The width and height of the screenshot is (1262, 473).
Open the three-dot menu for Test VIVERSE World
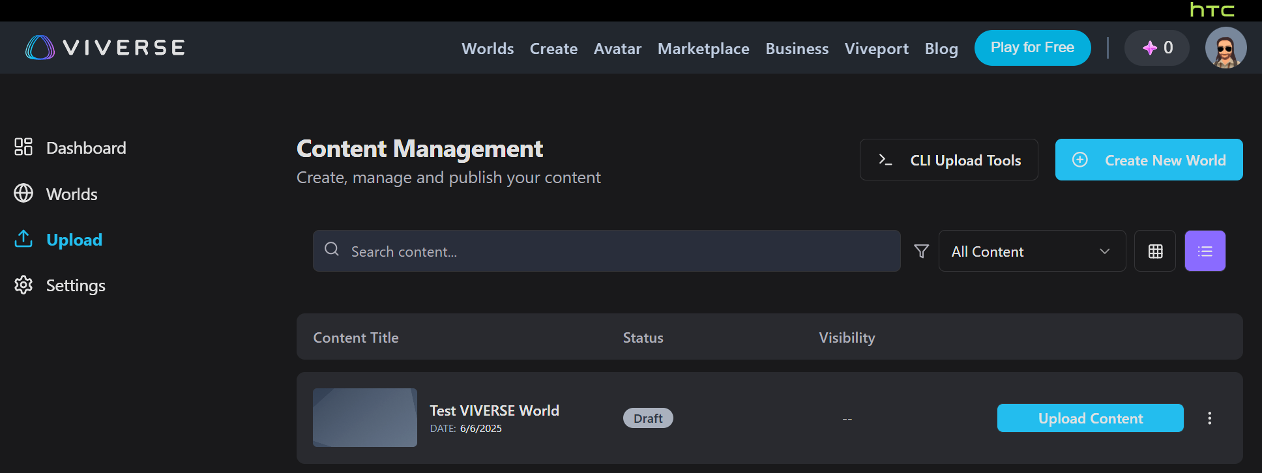pyautogui.click(x=1209, y=418)
